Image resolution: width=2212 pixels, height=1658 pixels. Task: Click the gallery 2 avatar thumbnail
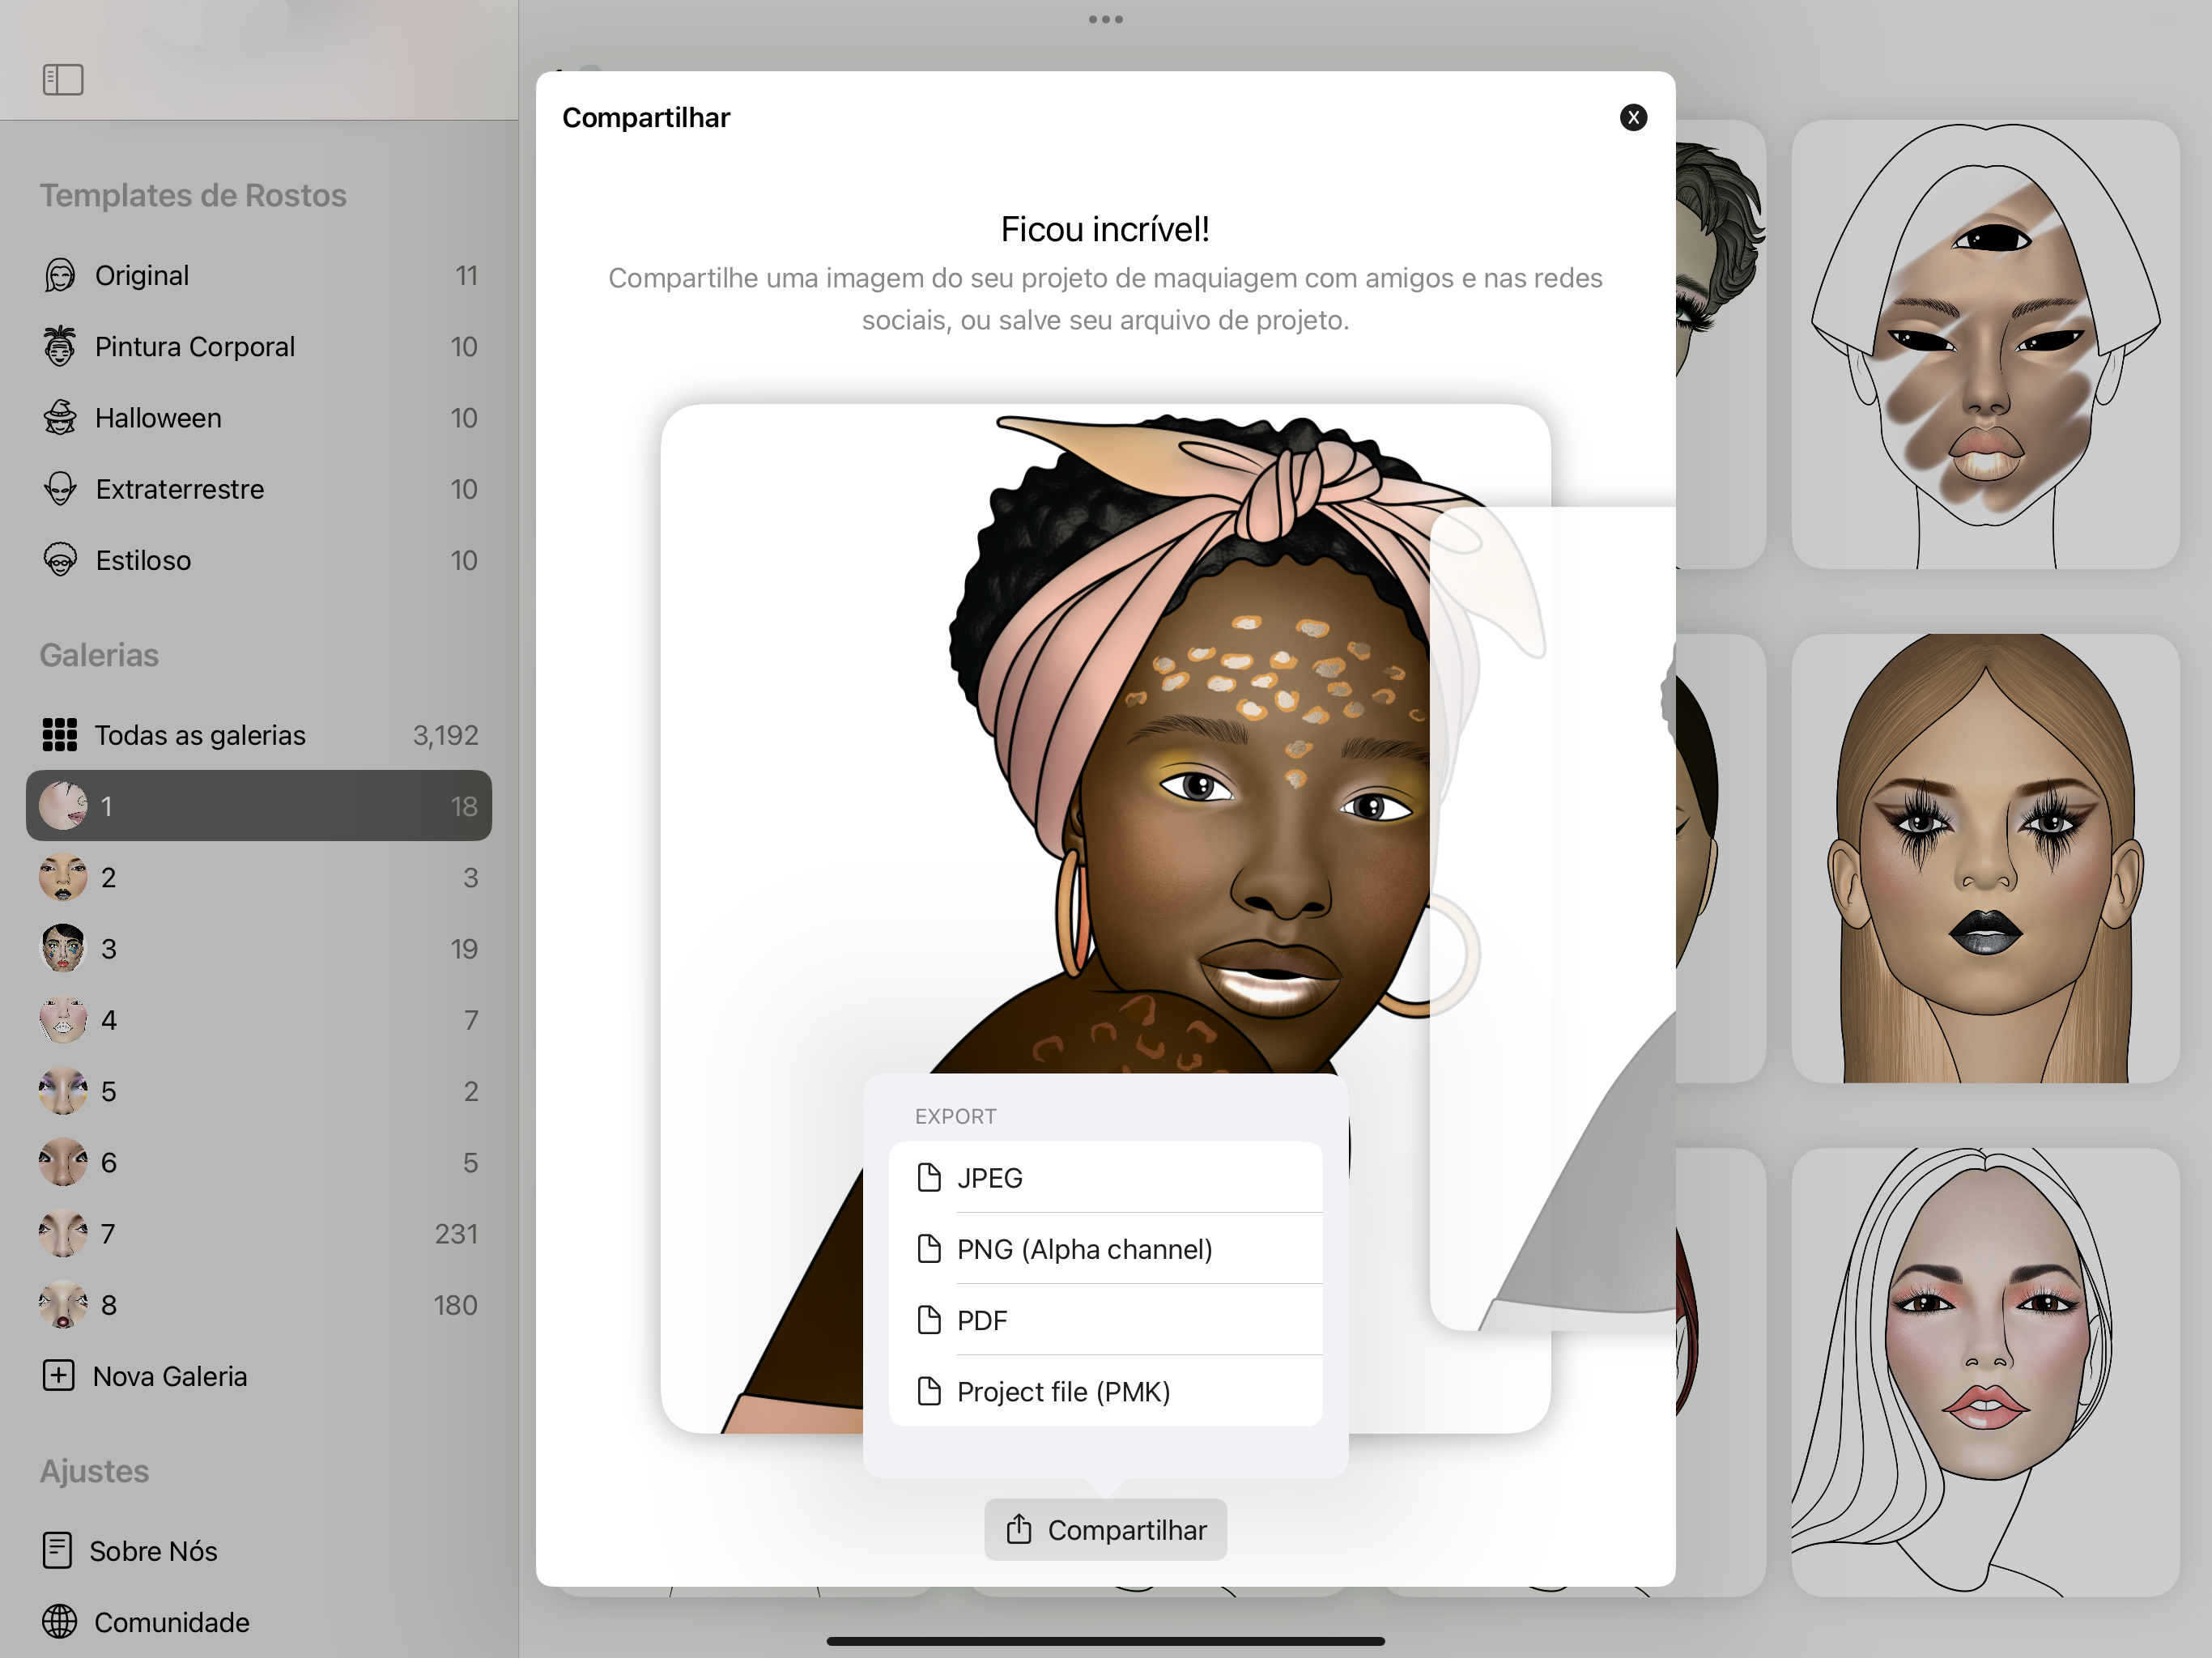pos(63,877)
